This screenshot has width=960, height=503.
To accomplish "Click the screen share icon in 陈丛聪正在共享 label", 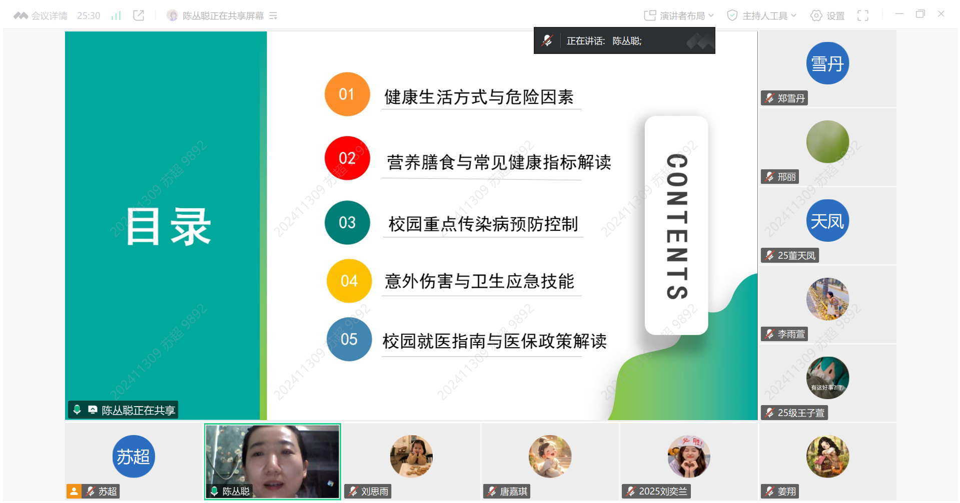I will click(x=93, y=410).
